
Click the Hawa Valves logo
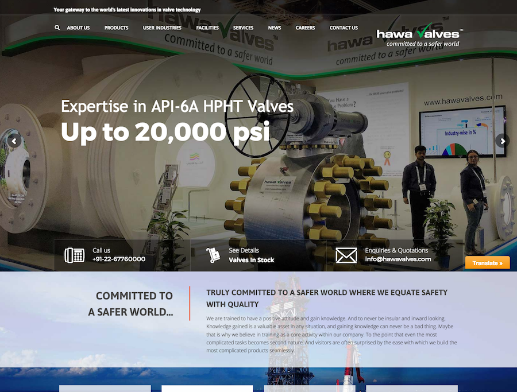pyautogui.click(x=419, y=36)
